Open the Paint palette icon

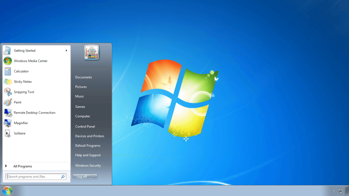(x=8, y=102)
